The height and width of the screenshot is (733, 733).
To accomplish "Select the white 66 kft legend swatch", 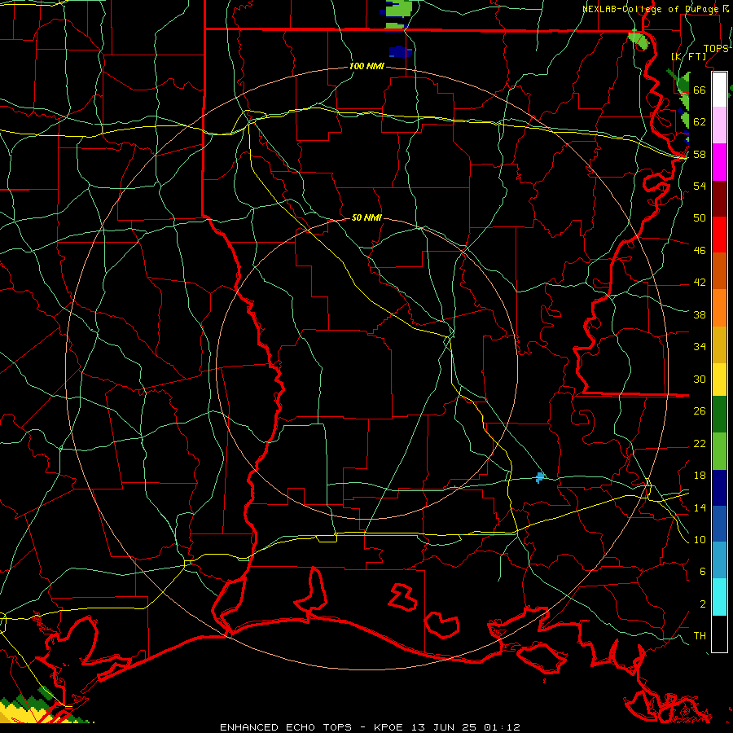I will pos(719,90).
